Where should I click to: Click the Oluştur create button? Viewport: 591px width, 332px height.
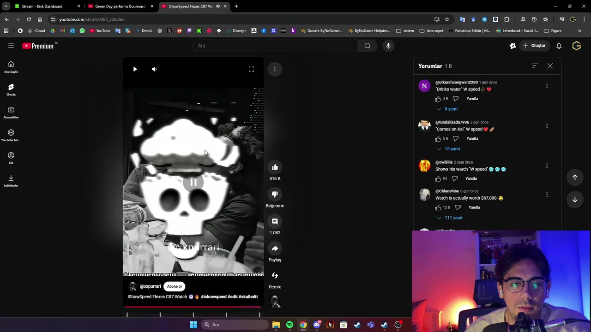(534, 46)
